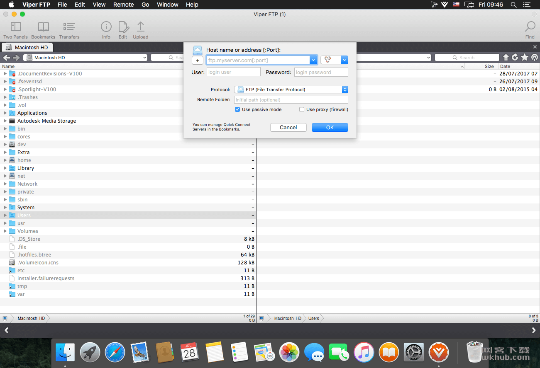
Task: Click the Viper icon in menu bar extras
Action: tap(445, 5)
